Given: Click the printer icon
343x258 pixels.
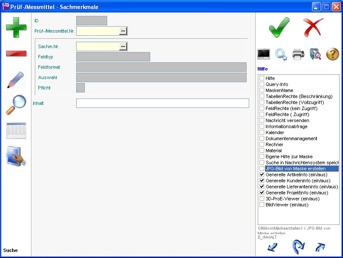Looking at the screenshot, I should point(298,54).
